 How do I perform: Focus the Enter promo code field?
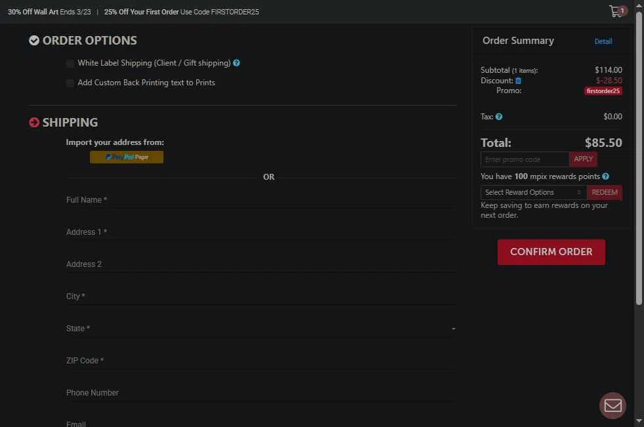coord(525,159)
